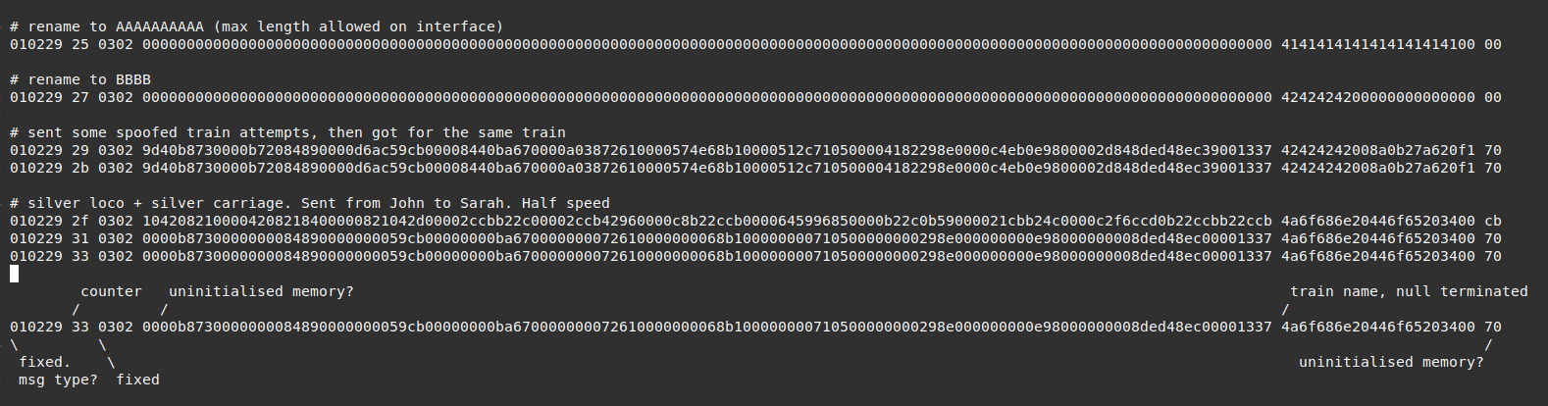Place cursor on the white block cursor

tap(15, 274)
